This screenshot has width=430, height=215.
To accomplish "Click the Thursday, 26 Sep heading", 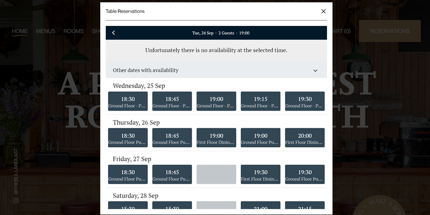I will pos(136,122).
